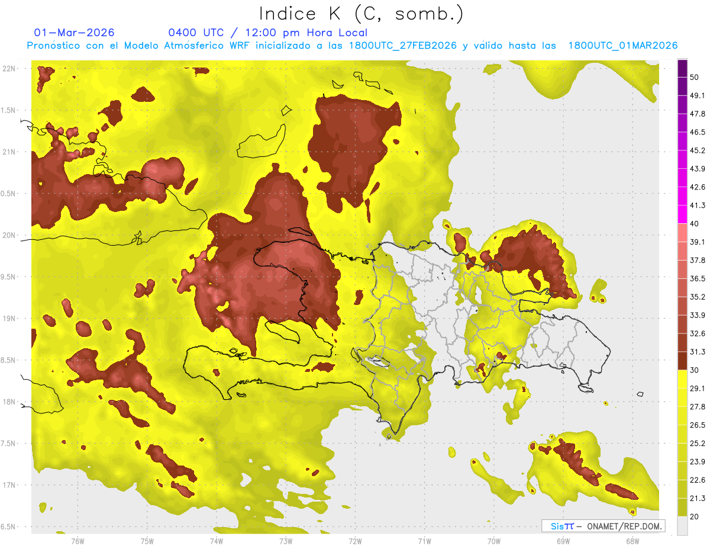Click color bar value "31.3" near brown
This screenshot has height=549, width=710.
click(x=698, y=352)
